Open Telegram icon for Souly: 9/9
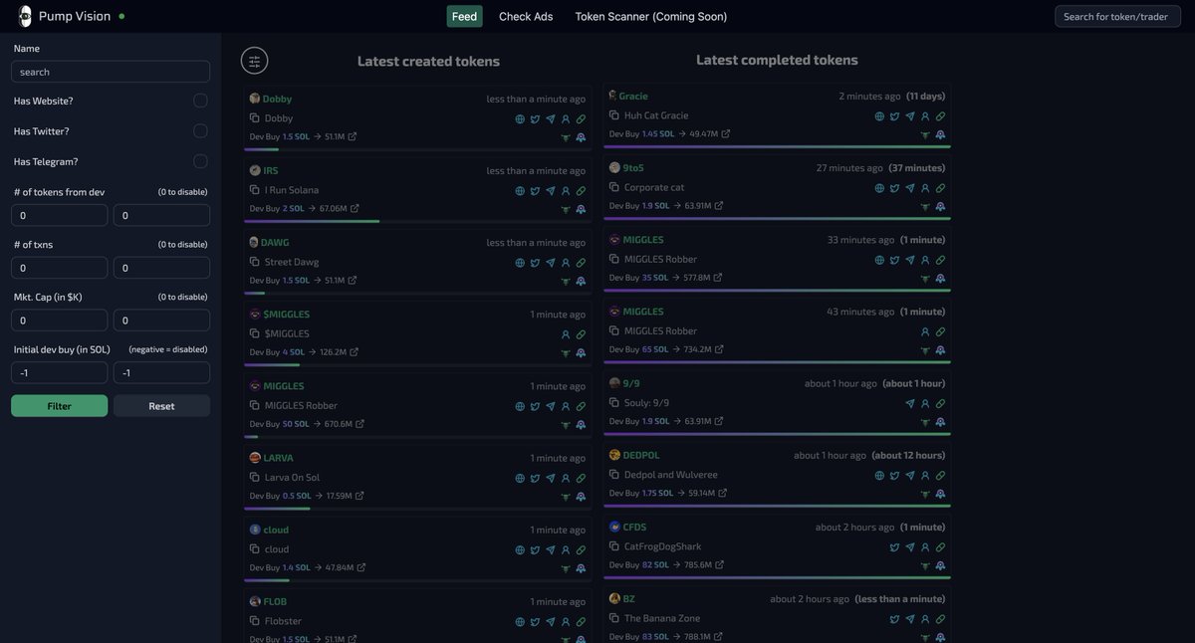Viewport: 1195px width, 643px height. click(x=909, y=403)
